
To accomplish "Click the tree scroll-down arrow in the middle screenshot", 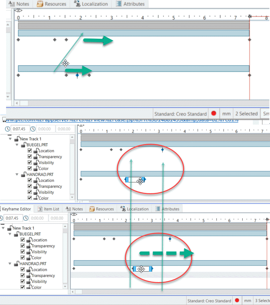I will click(x=72, y=197).
